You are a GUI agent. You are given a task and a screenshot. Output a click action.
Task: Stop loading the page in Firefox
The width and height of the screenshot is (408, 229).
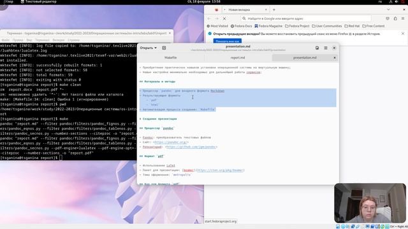pyautogui.click(x=224, y=18)
